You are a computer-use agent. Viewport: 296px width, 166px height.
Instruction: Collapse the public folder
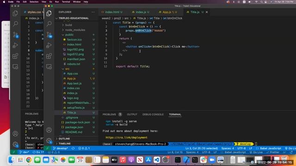click(x=69, y=35)
